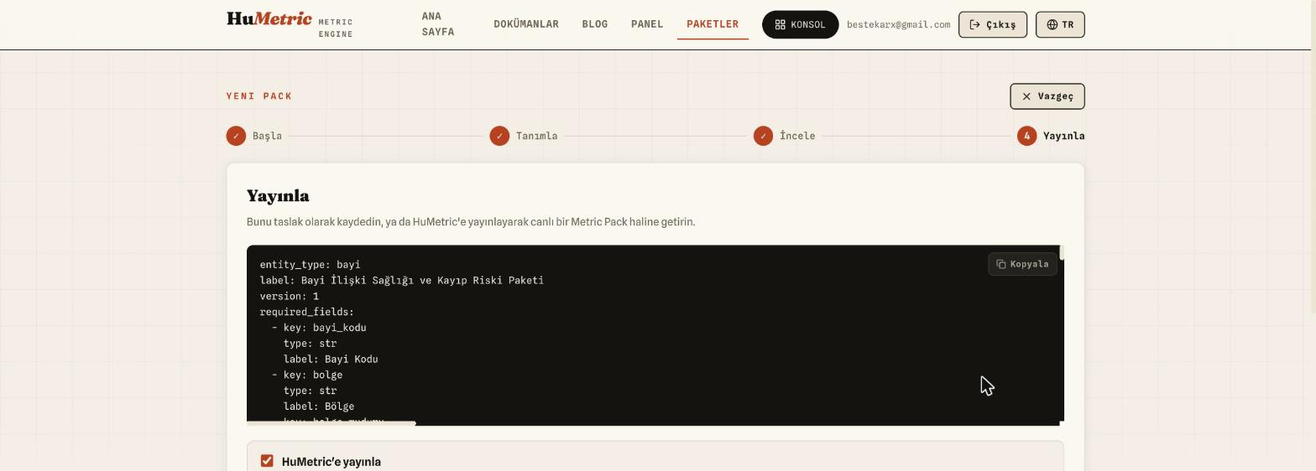1316x471 pixels.
Task: Click the '- key: bayi_kodu' line
Action: click(319, 328)
